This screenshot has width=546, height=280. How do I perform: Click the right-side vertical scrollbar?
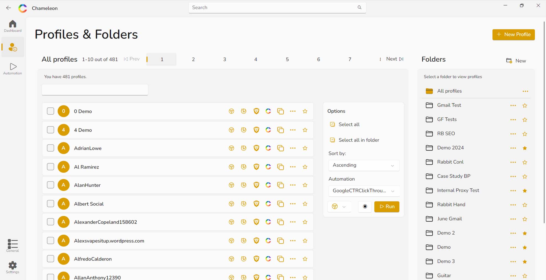544,123
